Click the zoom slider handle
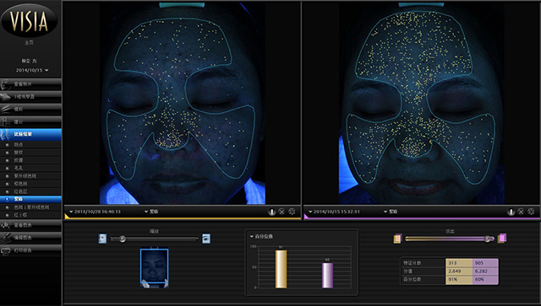The width and height of the screenshot is (541, 306). [x=122, y=239]
